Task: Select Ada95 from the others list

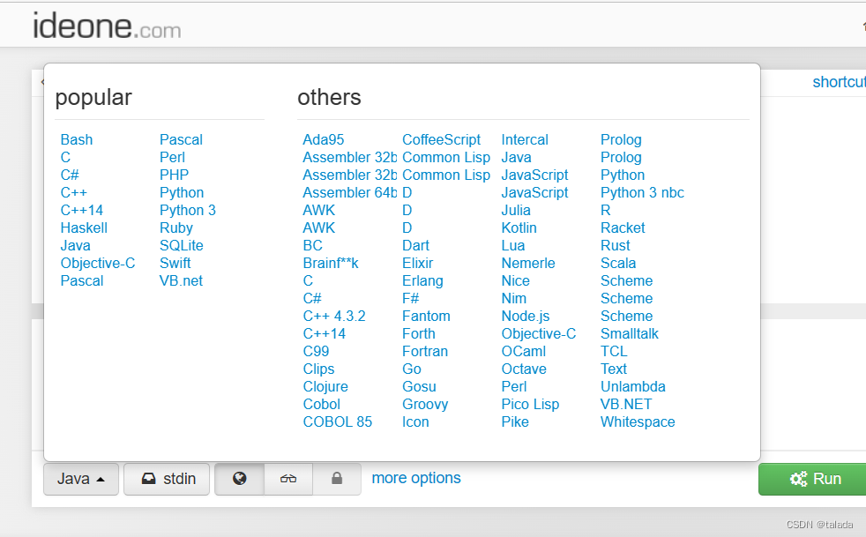Action: 324,140
